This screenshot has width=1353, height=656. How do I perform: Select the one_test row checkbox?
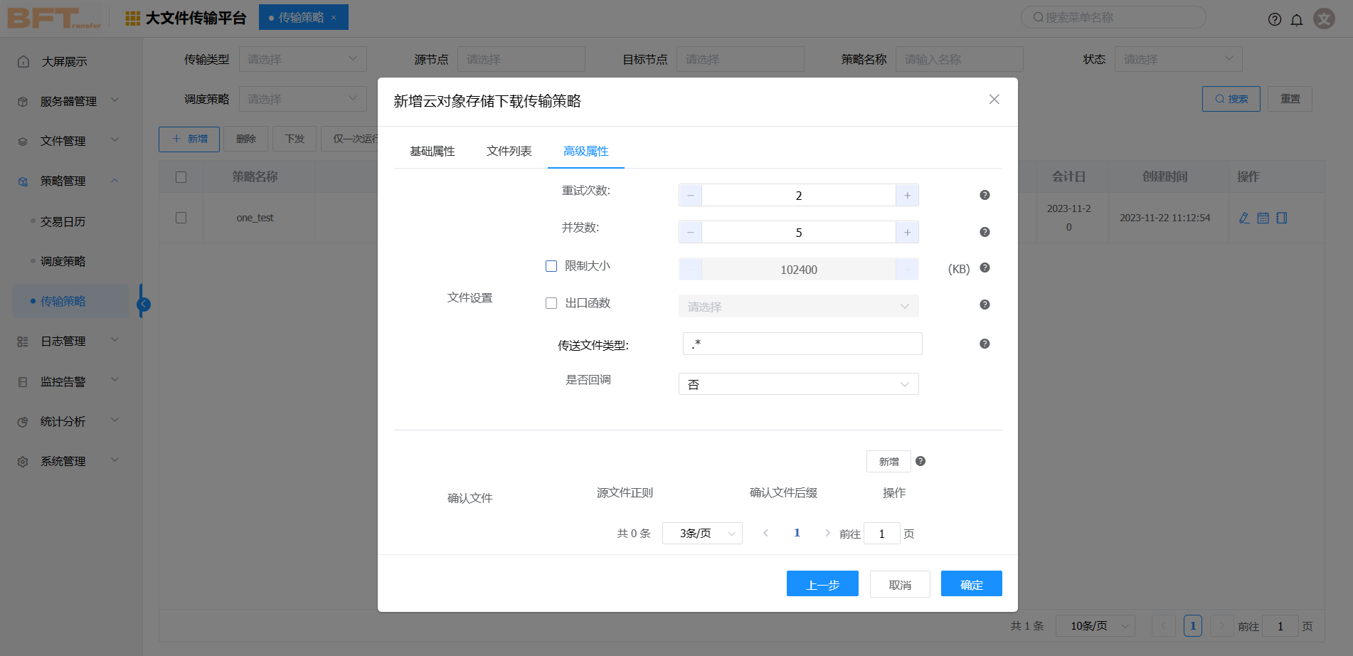(181, 218)
